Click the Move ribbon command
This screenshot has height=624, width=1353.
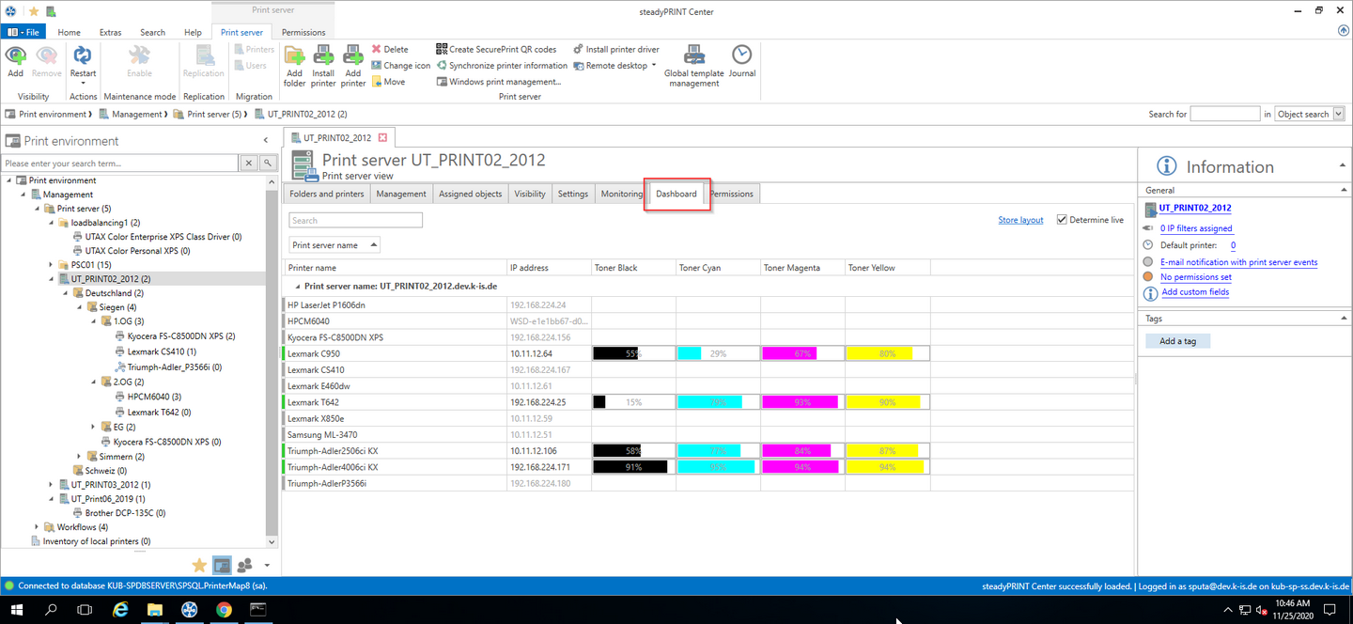[389, 82]
